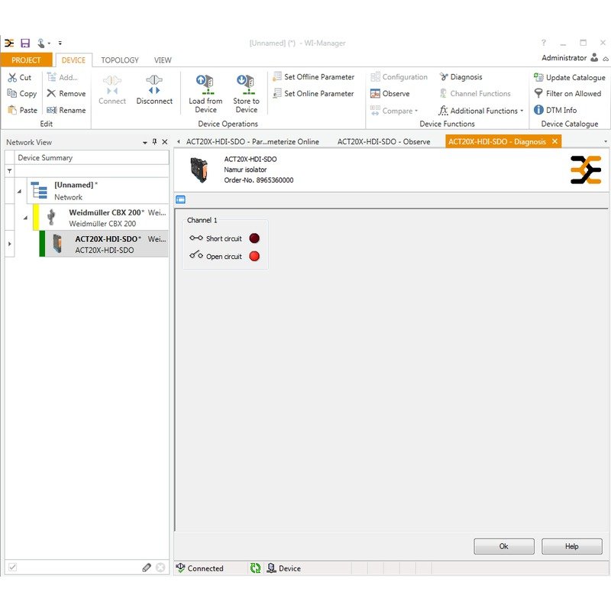Select the ACT20X-HDI-SDO device tree item
The height and width of the screenshot is (611, 611).
point(104,244)
